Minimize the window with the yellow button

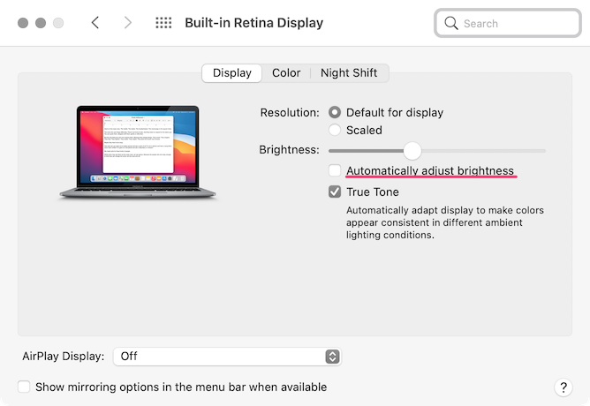coord(41,23)
